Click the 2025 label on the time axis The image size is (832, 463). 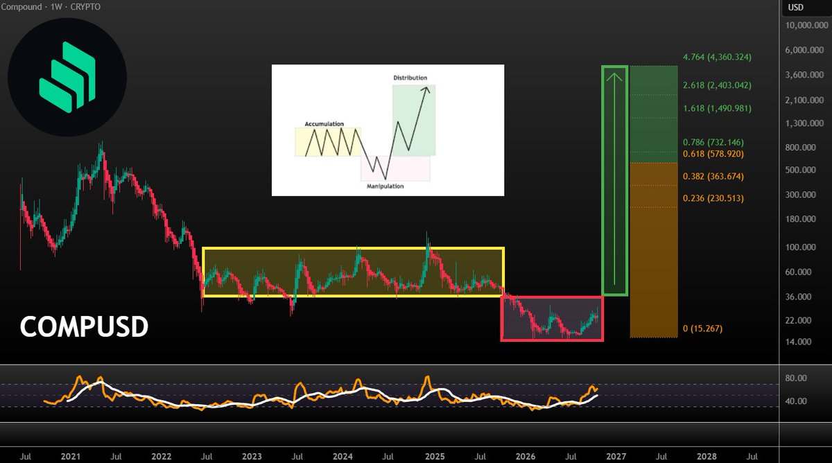coord(434,457)
